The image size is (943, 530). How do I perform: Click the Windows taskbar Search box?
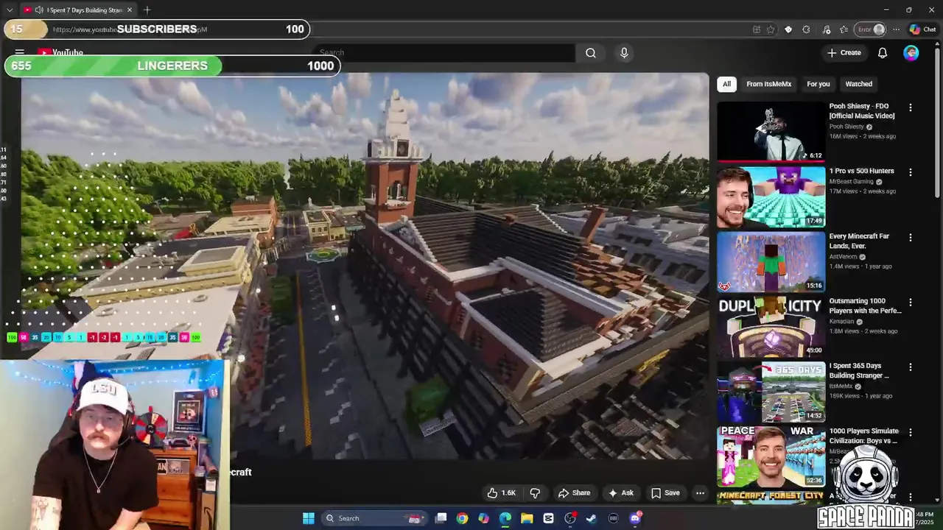374,518
